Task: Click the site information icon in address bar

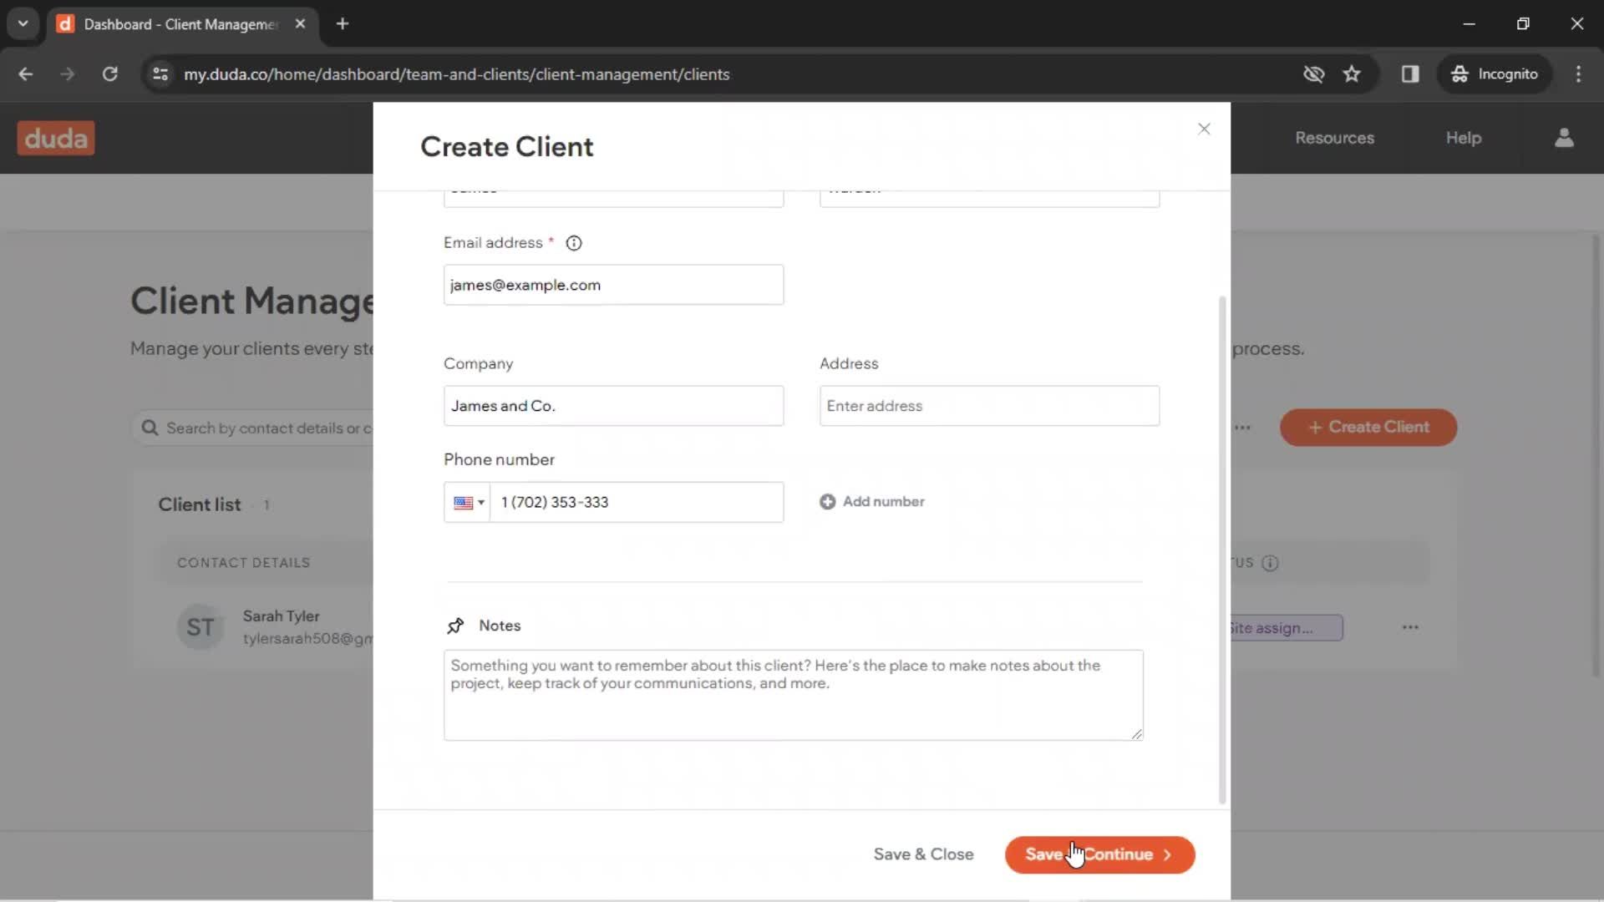Action: pyautogui.click(x=160, y=74)
